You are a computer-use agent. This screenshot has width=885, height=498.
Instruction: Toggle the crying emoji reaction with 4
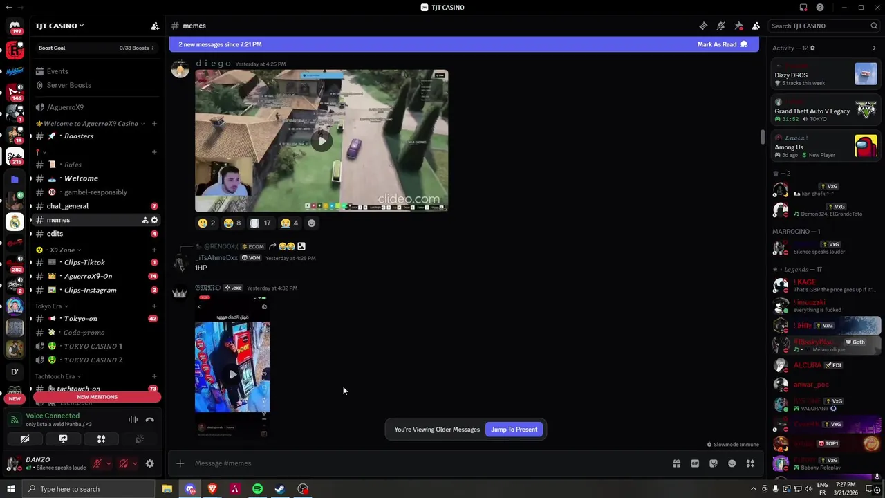(290, 223)
